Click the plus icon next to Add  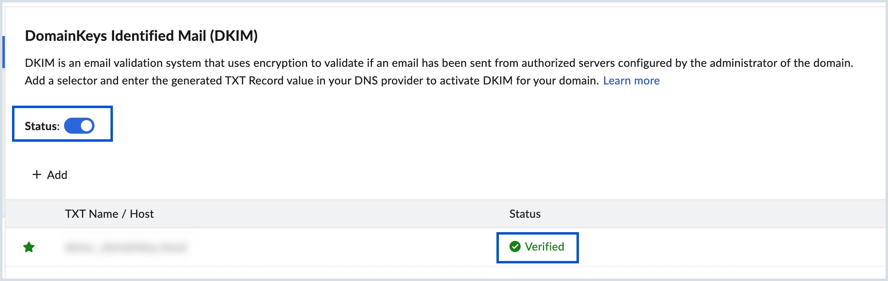tap(37, 175)
